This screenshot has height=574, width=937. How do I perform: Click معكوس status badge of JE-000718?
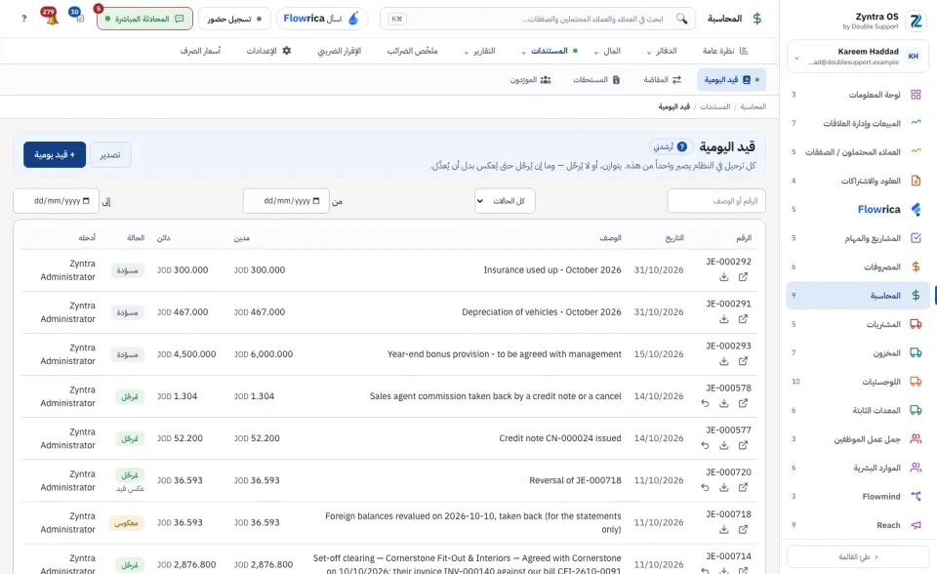click(126, 523)
